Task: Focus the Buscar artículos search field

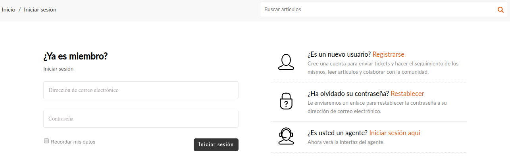Action: click(x=379, y=10)
